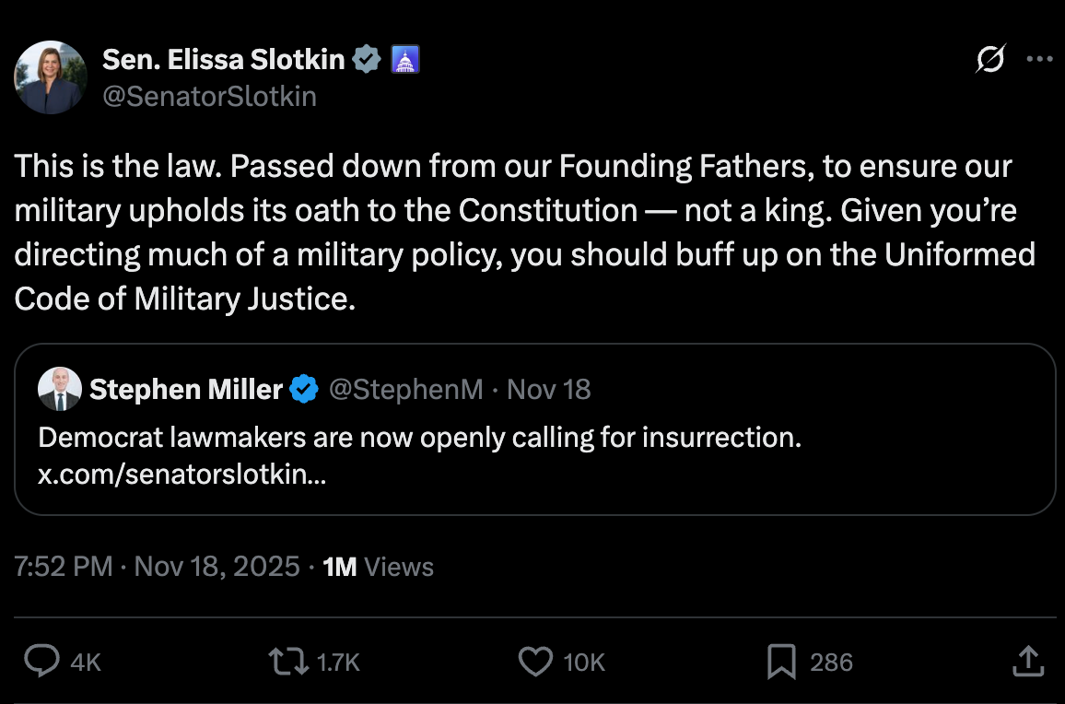The height and width of the screenshot is (704, 1065).
Task: Click the @SenatorSlotkin handle
Action: click(x=211, y=96)
